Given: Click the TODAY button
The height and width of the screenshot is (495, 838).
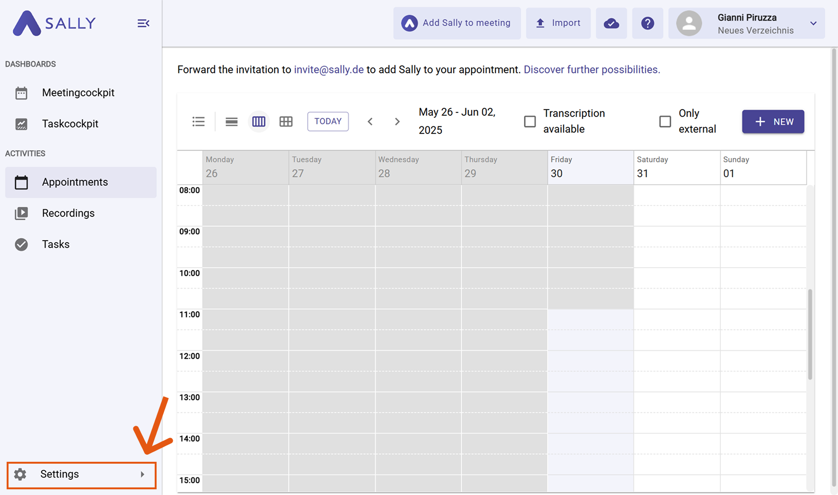Looking at the screenshot, I should (x=328, y=121).
